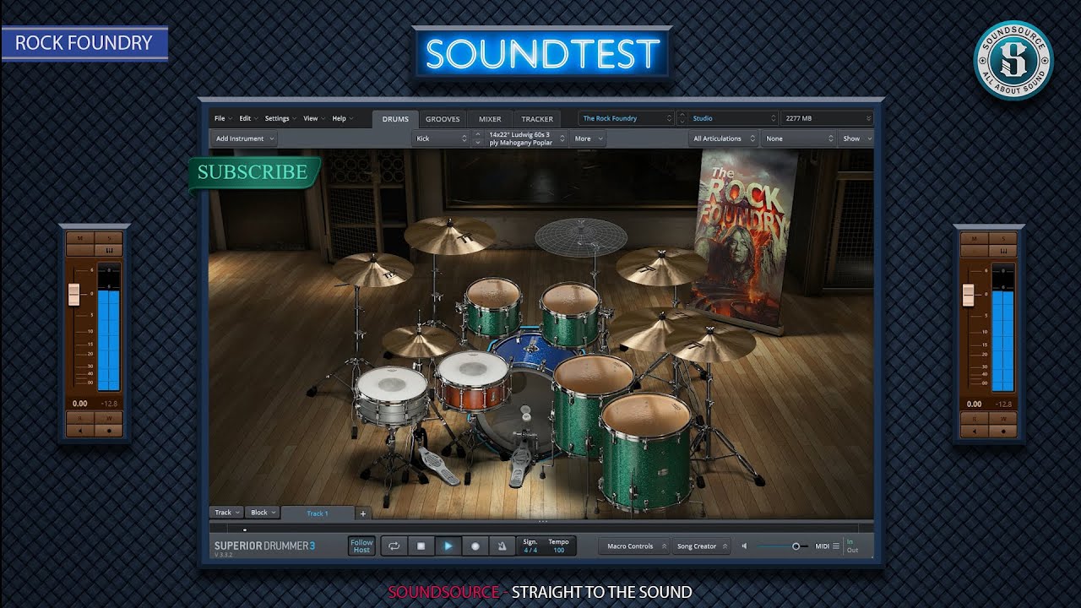Click left meter 0.00 gain value

point(79,404)
